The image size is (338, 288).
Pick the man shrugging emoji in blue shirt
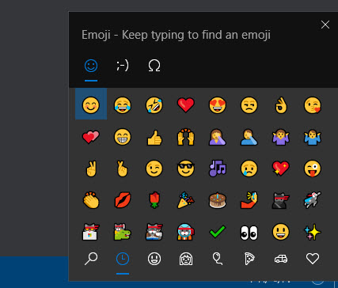tap(313, 137)
